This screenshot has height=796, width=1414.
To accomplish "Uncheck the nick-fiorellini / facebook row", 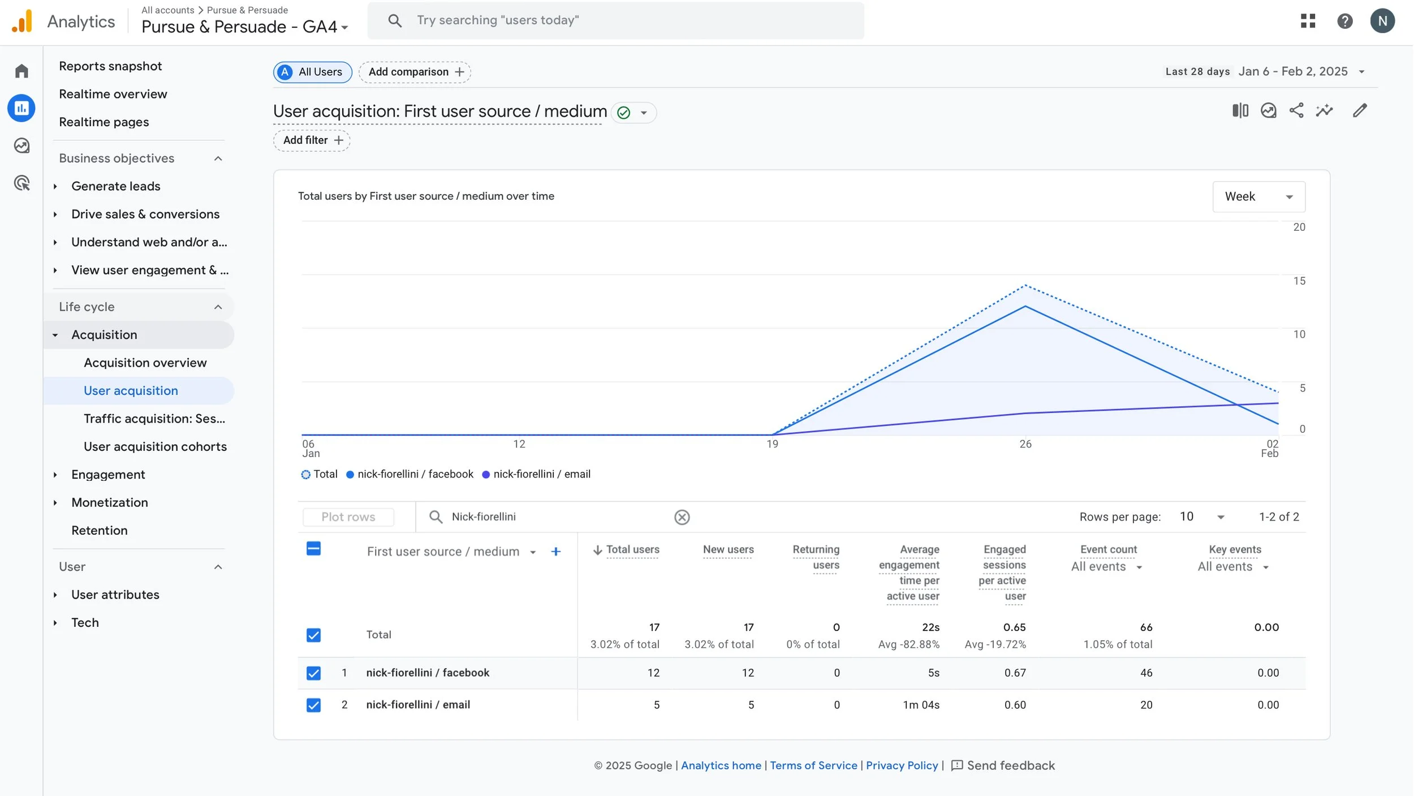I will coord(314,673).
